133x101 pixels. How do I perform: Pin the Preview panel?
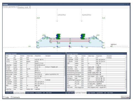(x=127, y=4)
